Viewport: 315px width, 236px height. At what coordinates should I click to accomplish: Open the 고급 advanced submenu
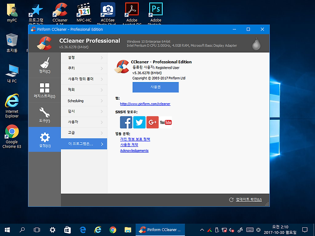pos(84,133)
